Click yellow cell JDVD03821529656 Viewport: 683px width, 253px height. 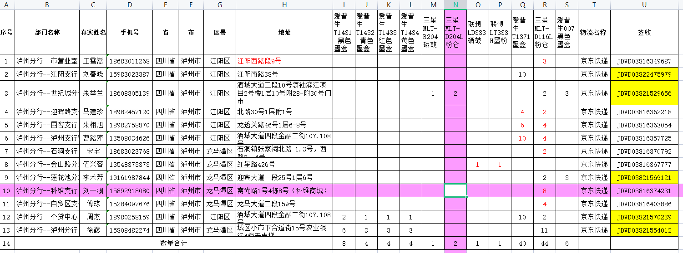click(x=644, y=93)
